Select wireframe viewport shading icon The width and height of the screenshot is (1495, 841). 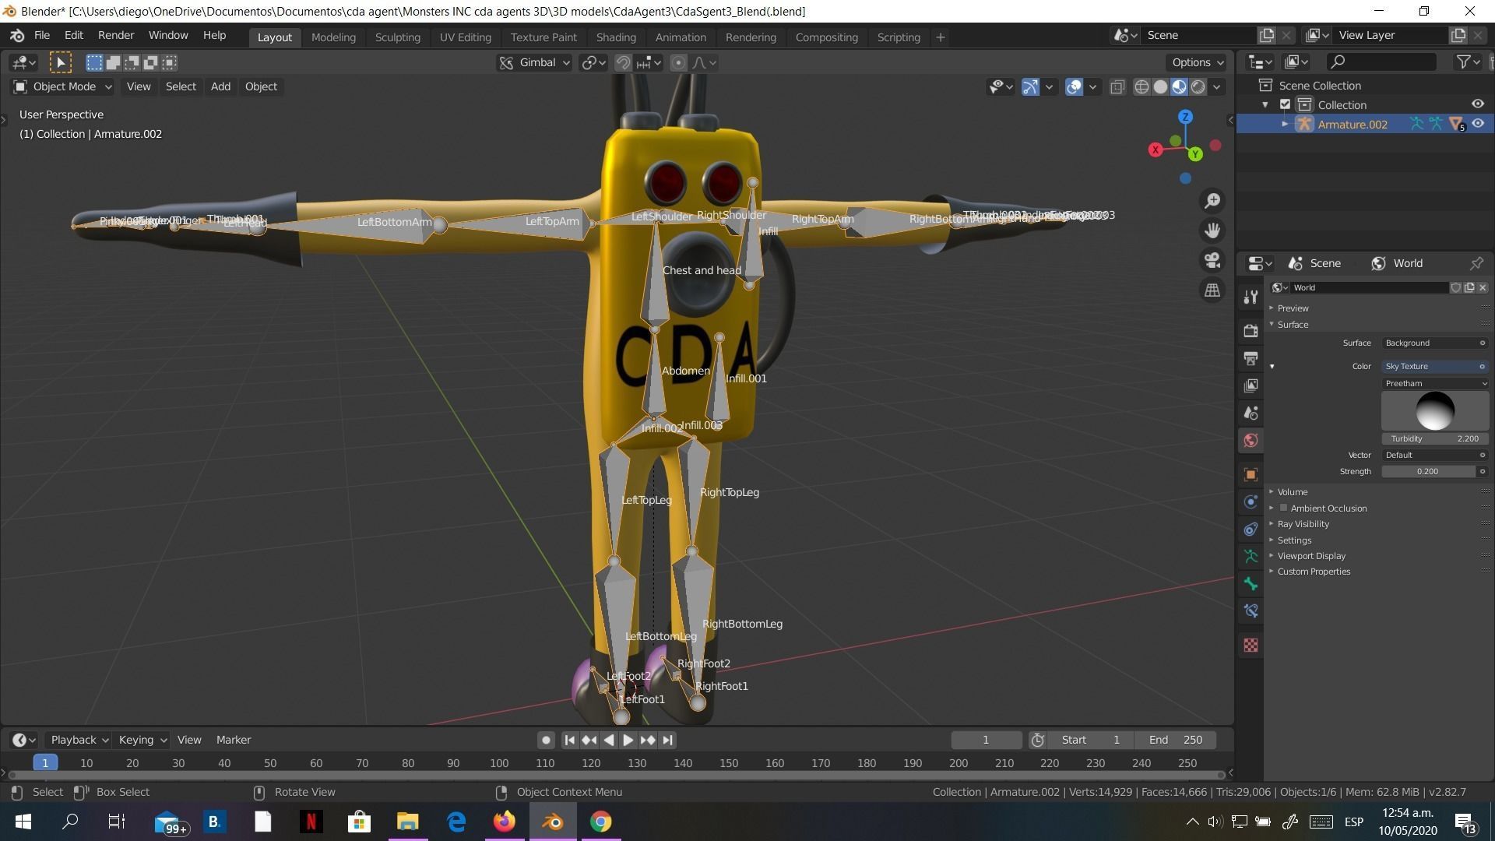1141,87
